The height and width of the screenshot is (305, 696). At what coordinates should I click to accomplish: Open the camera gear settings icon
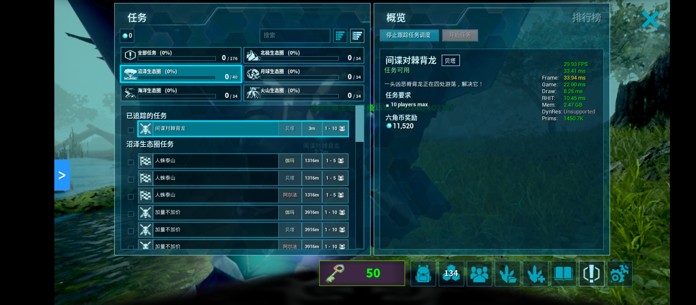[619, 274]
